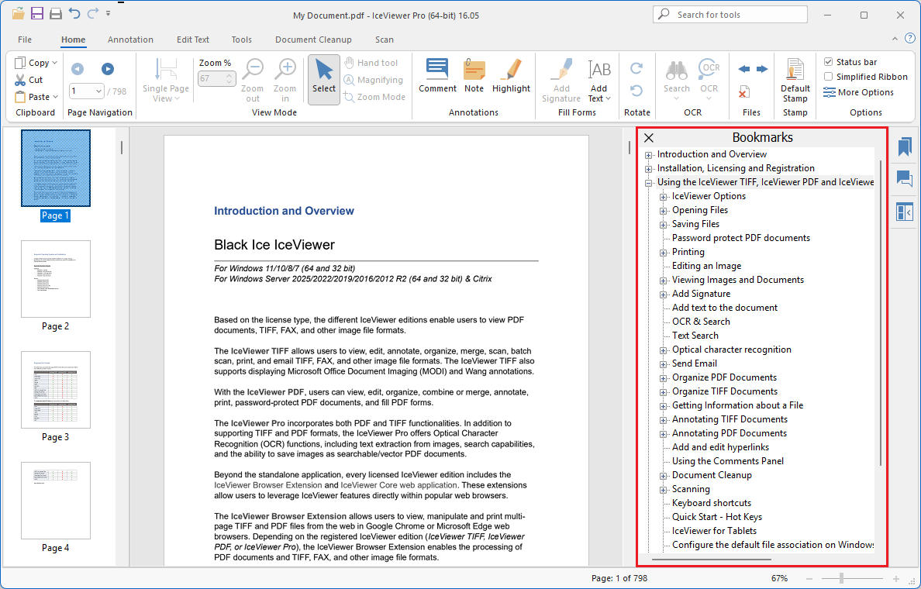
Task: Open the Scan tab
Action: pos(385,40)
